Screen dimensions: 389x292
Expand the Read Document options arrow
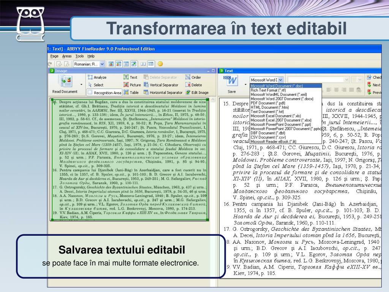(81, 85)
